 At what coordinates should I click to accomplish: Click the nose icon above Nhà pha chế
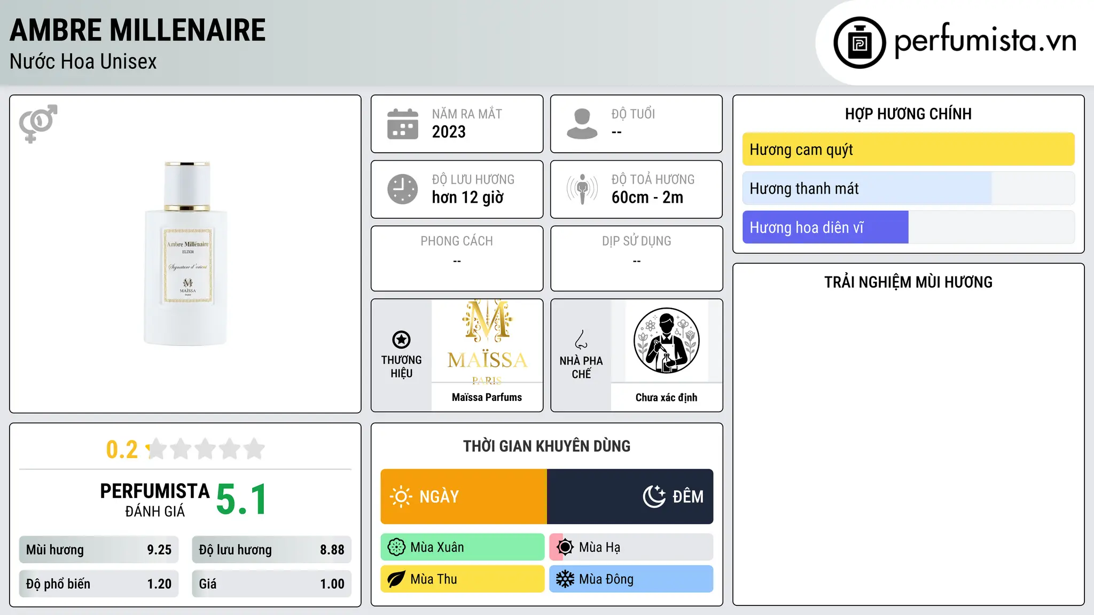581,340
